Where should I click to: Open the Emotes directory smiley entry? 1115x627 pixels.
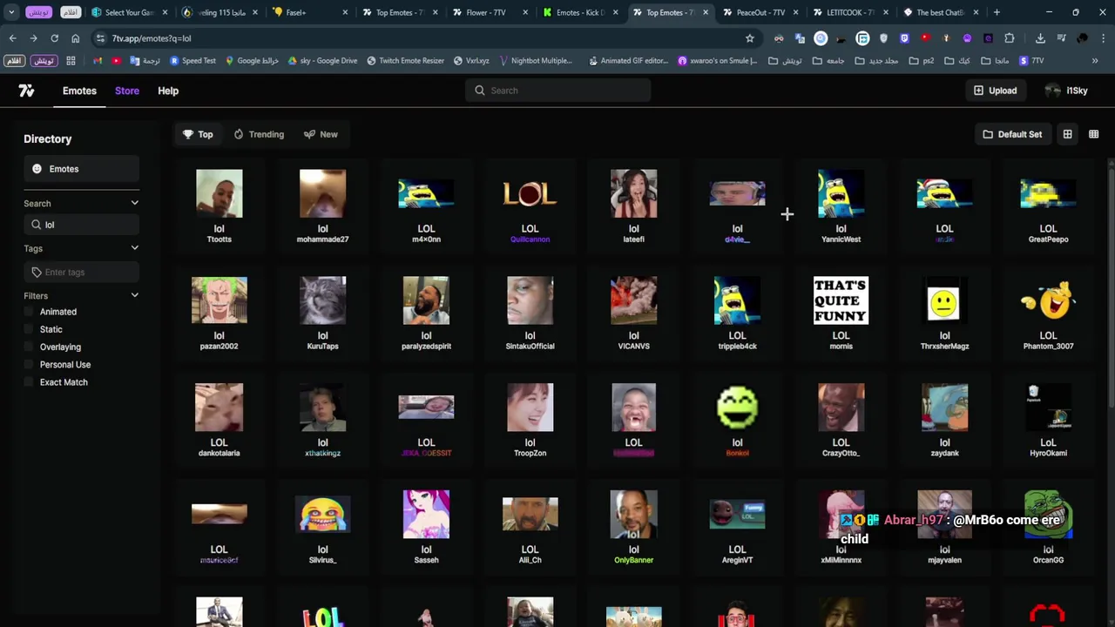pyautogui.click(x=81, y=169)
